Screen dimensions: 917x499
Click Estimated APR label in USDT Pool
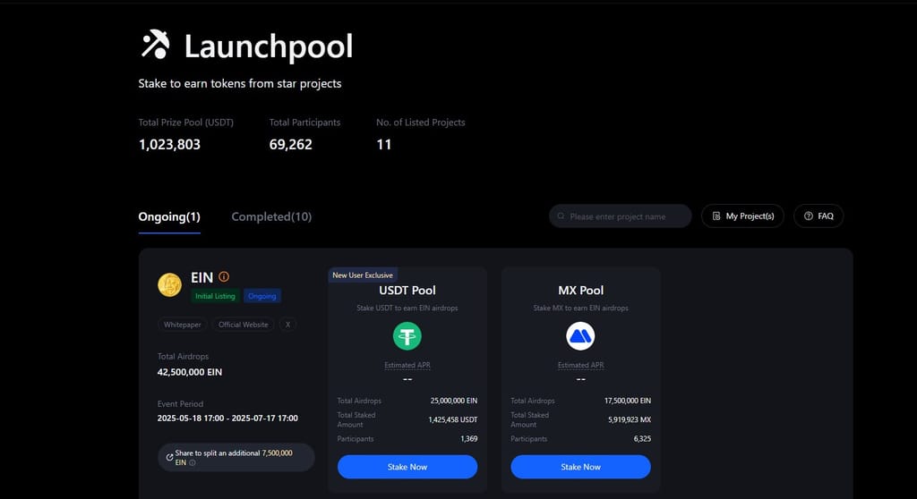[x=407, y=365]
